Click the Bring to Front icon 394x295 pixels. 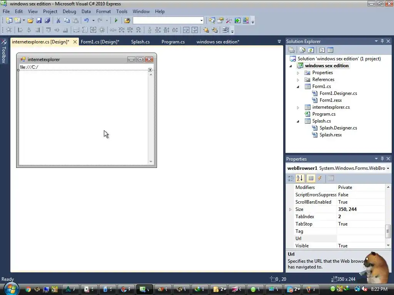pyautogui.click(x=206, y=30)
